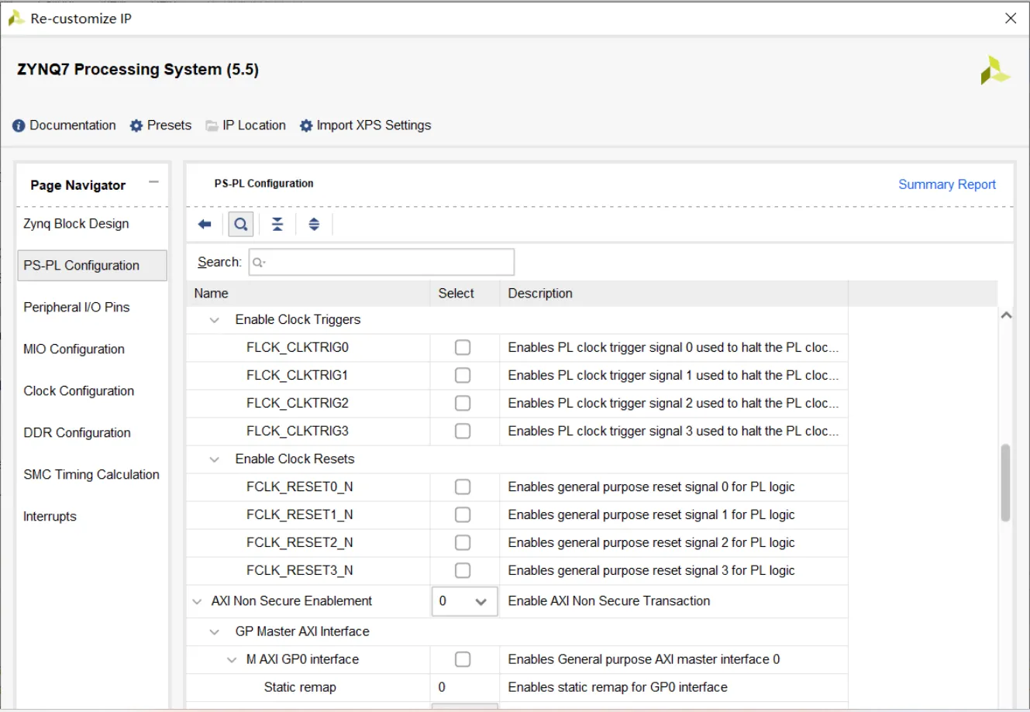
Task: Click the Name column header
Action: coord(308,294)
